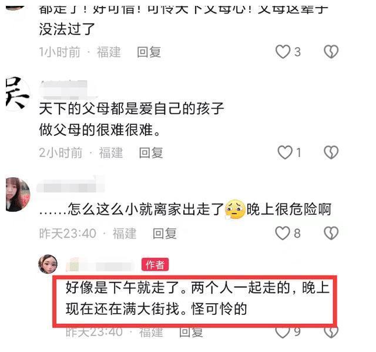Reply to the 昨天23:40 离家出走 comment
The width and height of the screenshot is (376, 352).
pos(164,233)
